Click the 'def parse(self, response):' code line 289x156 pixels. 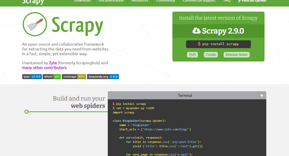pyautogui.click(x=141, y=138)
